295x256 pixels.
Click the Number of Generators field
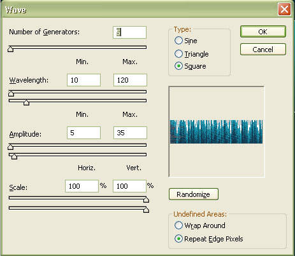(x=129, y=32)
